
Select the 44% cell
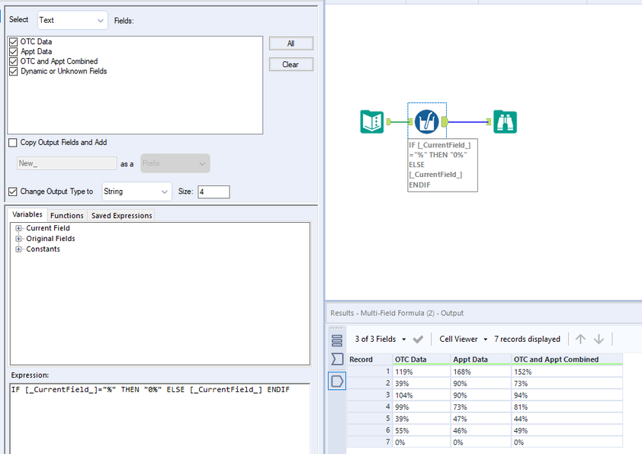tap(567, 419)
